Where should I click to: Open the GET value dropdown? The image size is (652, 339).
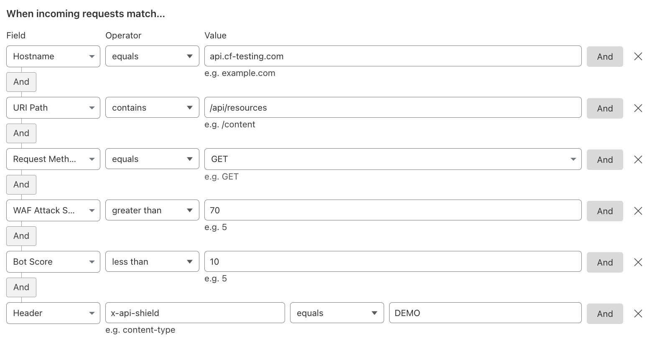point(393,159)
